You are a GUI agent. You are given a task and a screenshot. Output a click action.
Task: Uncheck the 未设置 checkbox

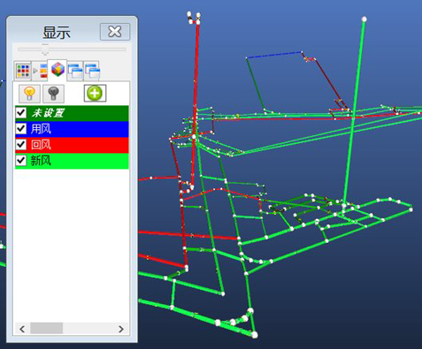(x=21, y=112)
